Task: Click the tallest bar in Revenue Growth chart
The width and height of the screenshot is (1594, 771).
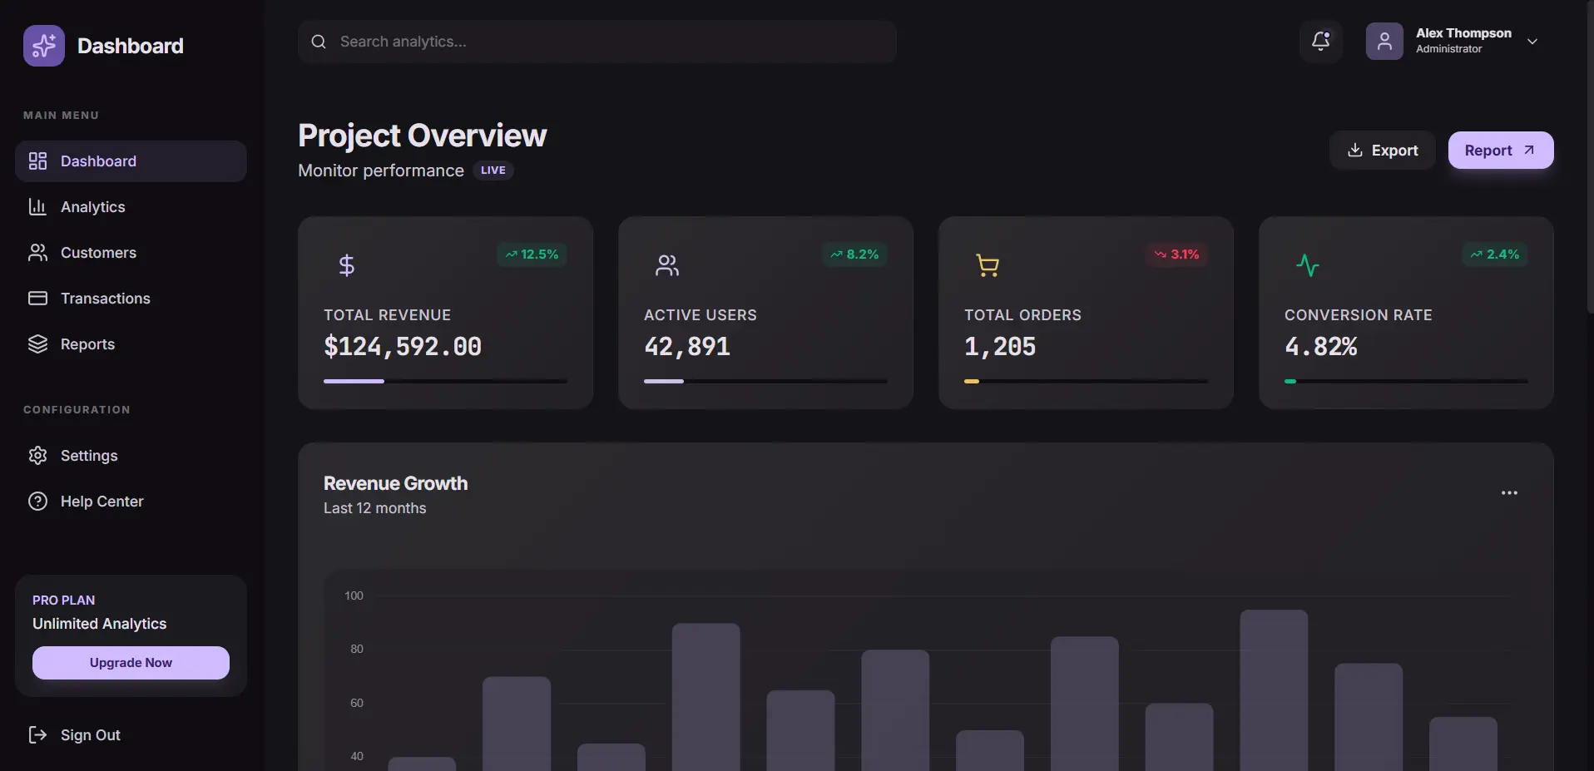Action: [x=1274, y=690]
